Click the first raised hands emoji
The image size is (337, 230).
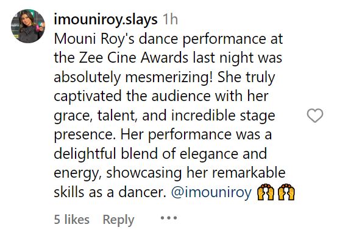[x=266, y=192]
